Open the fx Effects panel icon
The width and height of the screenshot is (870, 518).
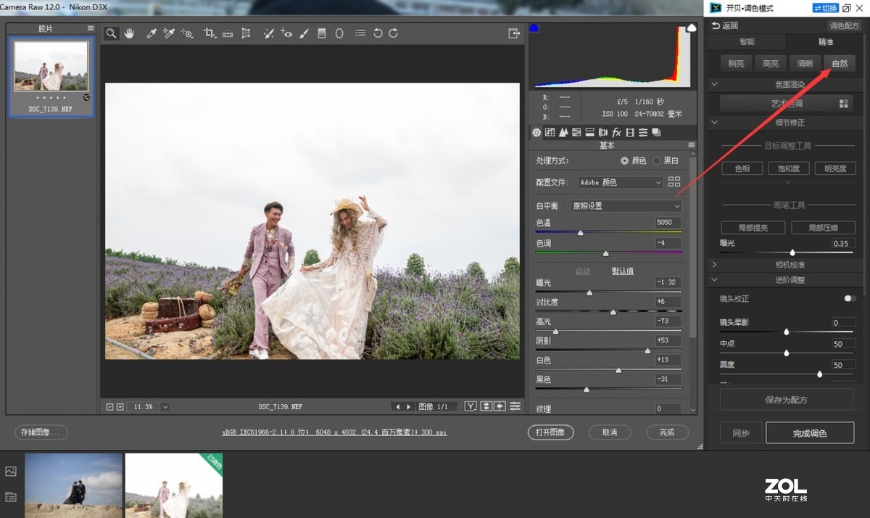[616, 133]
